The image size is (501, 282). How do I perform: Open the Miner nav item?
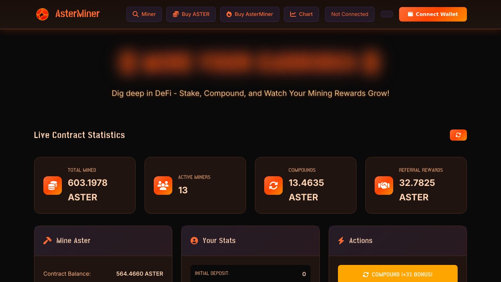pos(144,14)
